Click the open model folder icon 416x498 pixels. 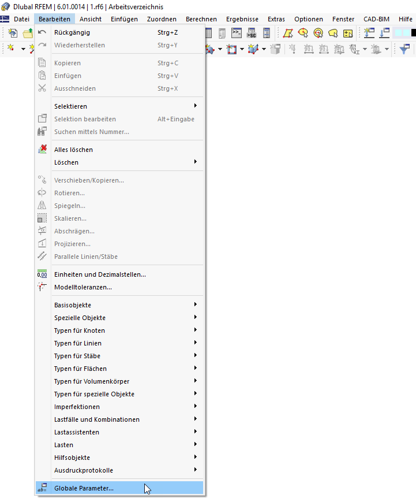(28, 33)
